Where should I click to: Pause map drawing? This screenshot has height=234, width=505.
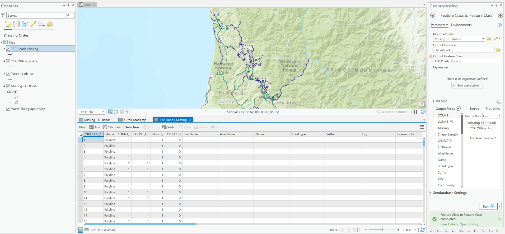(x=415, y=112)
